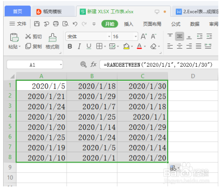This screenshot has width=224, height=190.
Task: Click the Print icon in quick toolbar
Action: 56,24
